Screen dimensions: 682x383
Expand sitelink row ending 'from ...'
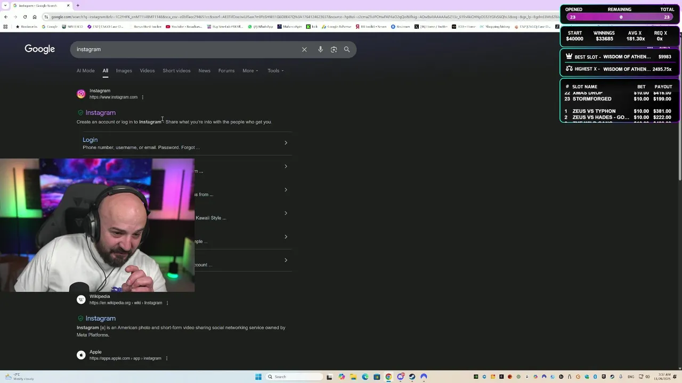[x=286, y=189]
